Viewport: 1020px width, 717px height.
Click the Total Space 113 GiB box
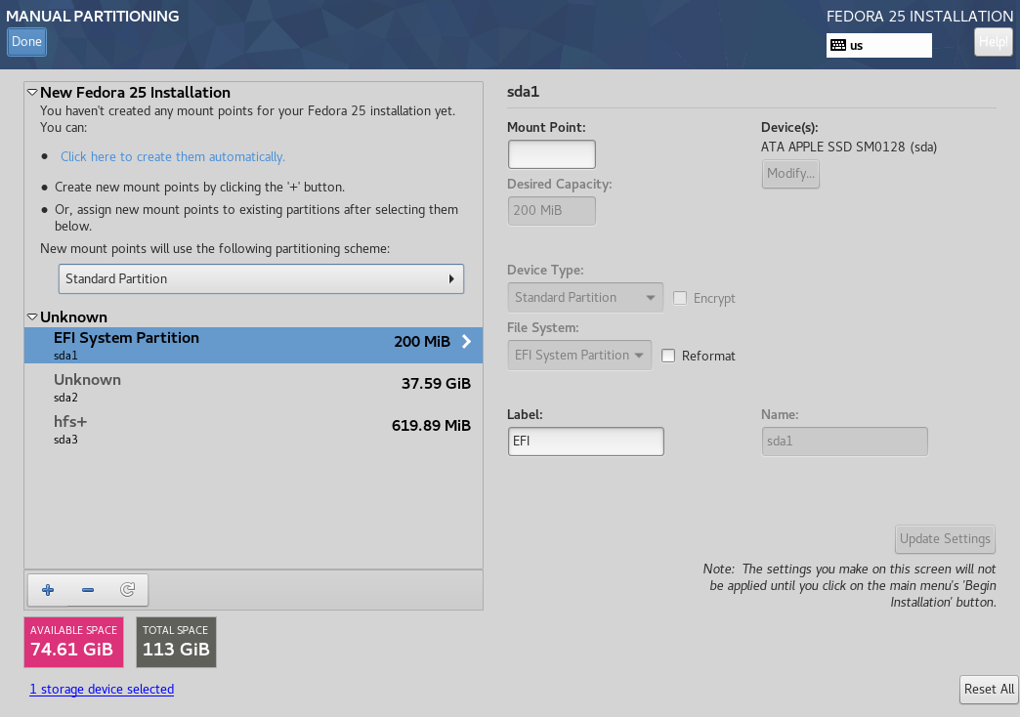coord(176,642)
